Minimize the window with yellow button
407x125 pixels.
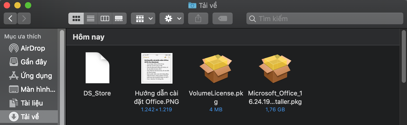[17, 5]
